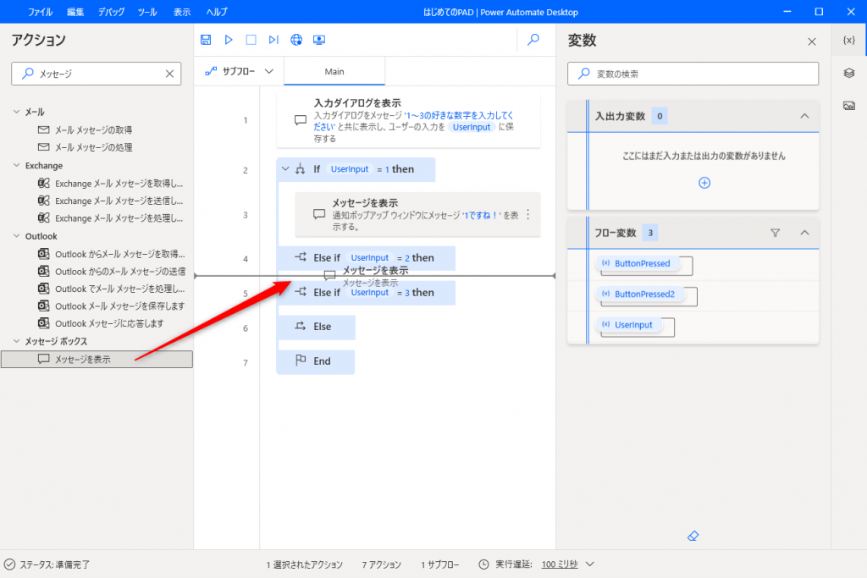Click the action search field containing メッセージ
The width and height of the screenshot is (867, 578).
pos(97,74)
